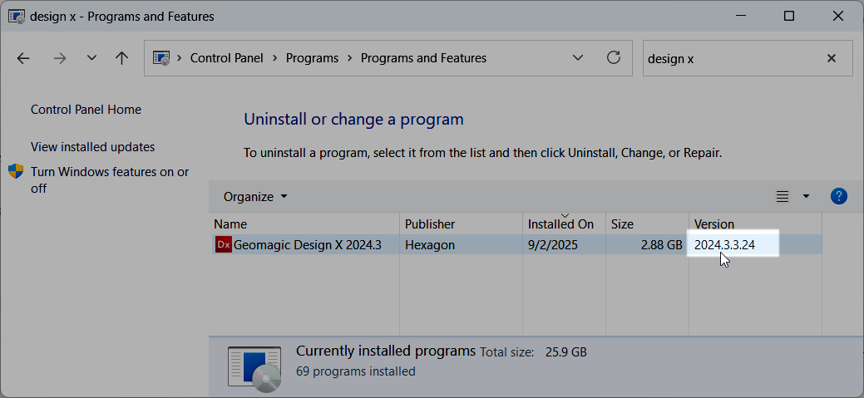Sort by Installed On column

coord(564,224)
